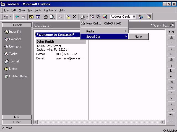Click the Delete X icon
The height and width of the screenshot is (132, 177).
pyautogui.click(x=74, y=16)
